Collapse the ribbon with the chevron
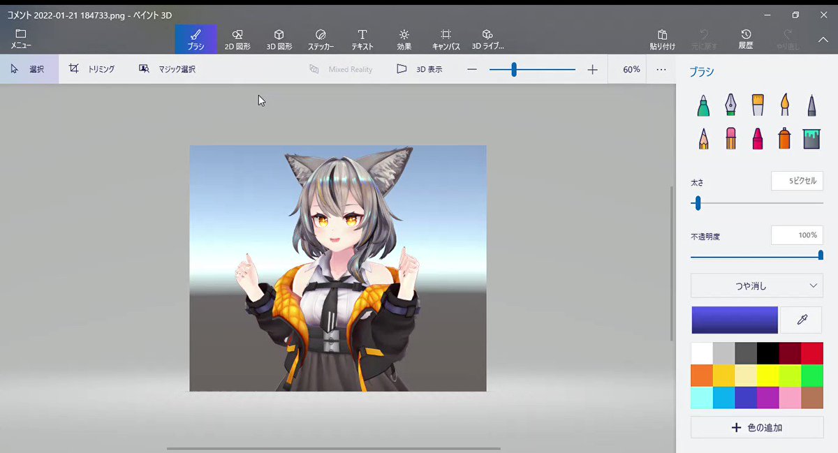The width and height of the screenshot is (838, 453). (823, 40)
